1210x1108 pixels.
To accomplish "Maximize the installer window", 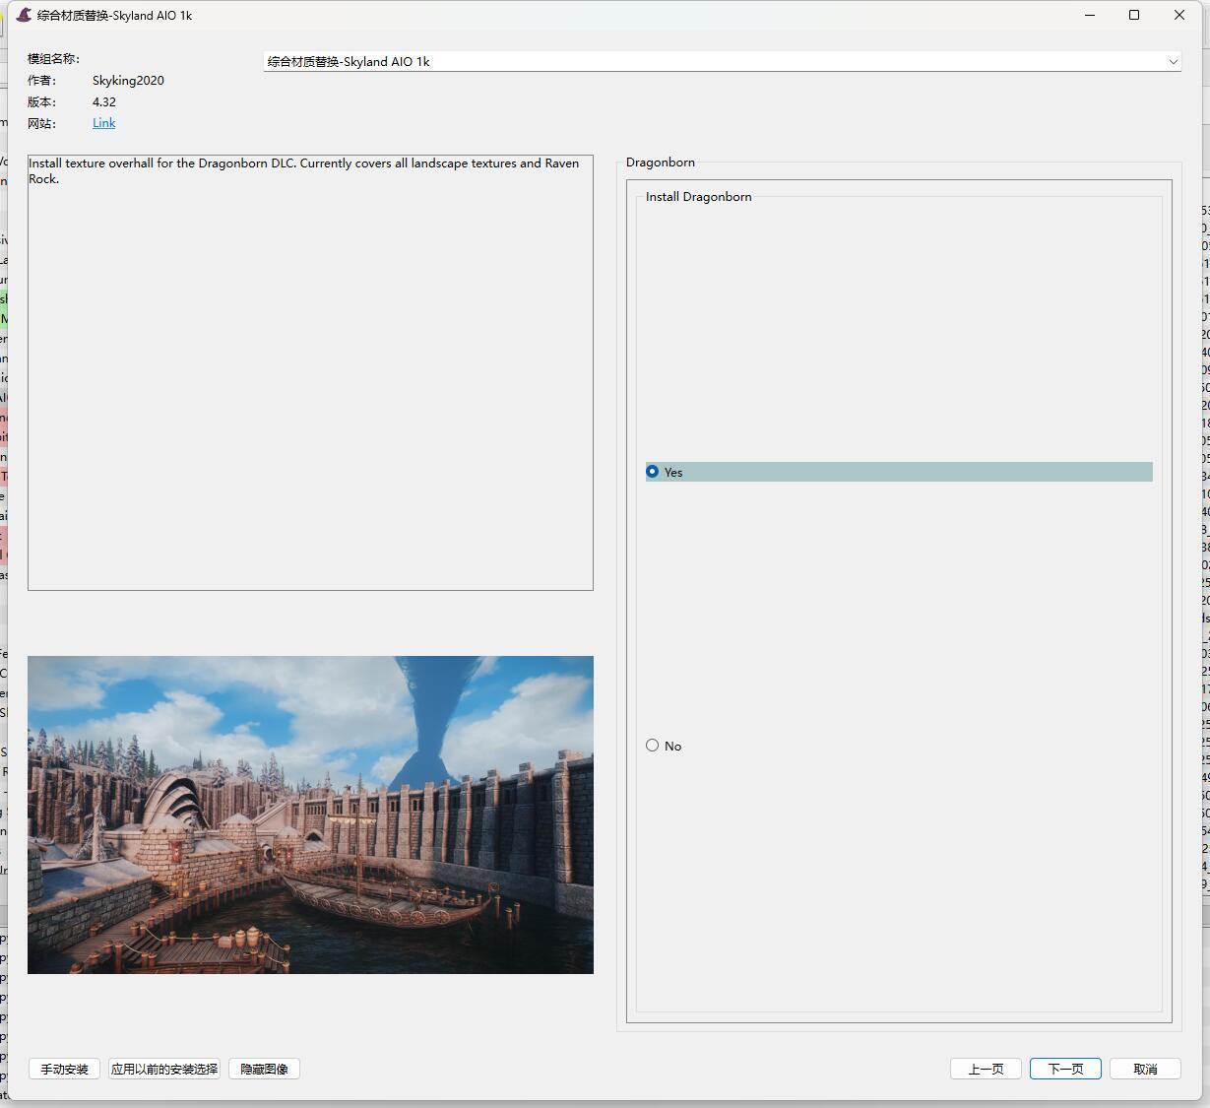I will pyautogui.click(x=1134, y=15).
